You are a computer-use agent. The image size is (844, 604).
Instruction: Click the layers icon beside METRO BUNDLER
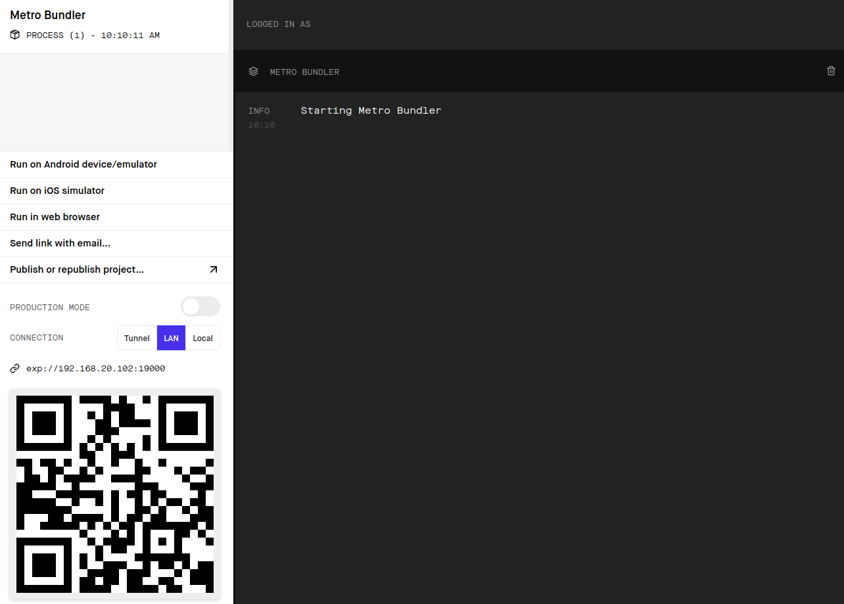coord(253,72)
